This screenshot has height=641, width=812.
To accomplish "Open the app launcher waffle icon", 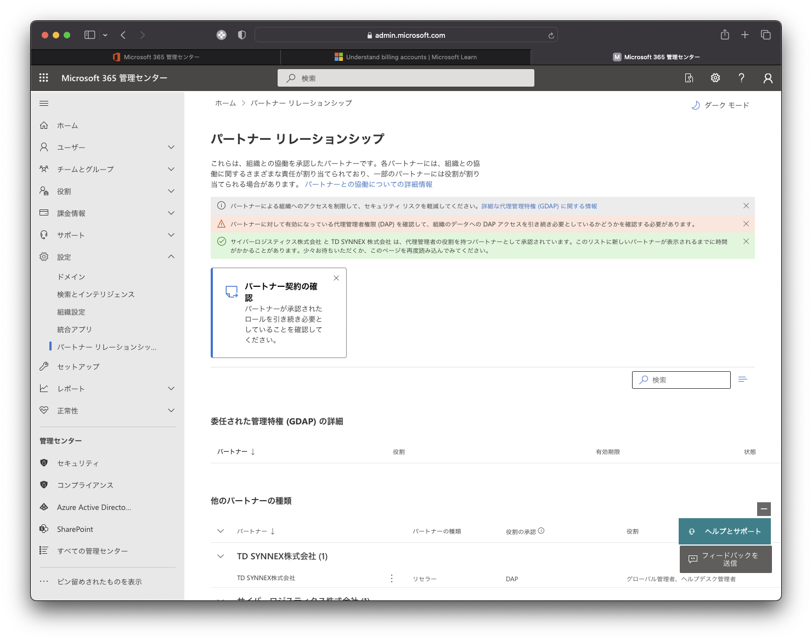I will pyautogui.click(x=44, y=78).
